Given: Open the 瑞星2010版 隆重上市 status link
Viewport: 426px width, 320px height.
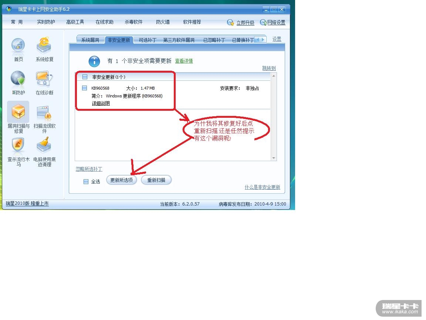Looking at the screenshot, I should click(x=27, y=204).
